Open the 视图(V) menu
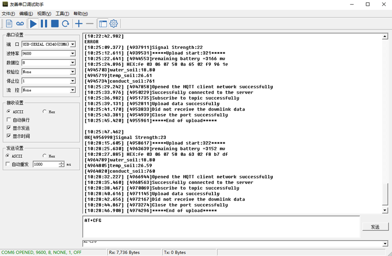 pyautogui.click(x=44, y=14)
